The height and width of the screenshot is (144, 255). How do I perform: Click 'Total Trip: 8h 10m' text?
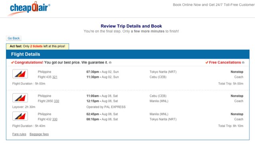(x=231, y=126)
